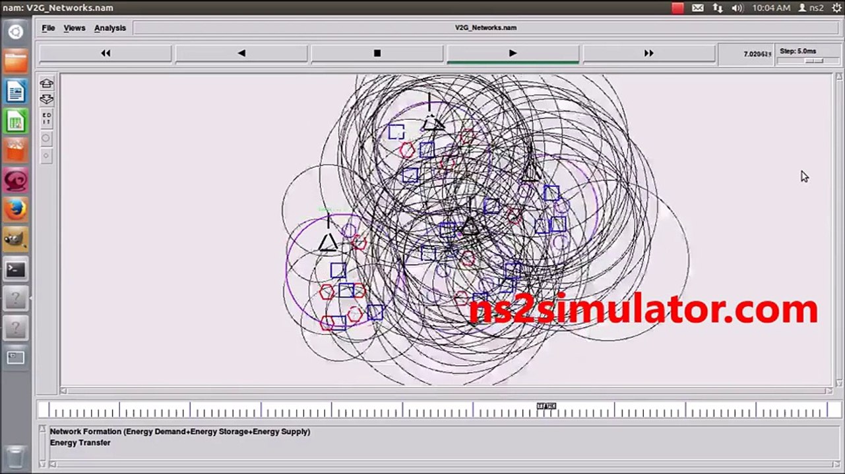
Task: Launch LibreOffice Calc from the dock
Action: (x=15, y=121)
